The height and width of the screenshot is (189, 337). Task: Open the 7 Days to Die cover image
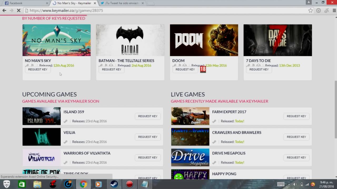[278, 40]
